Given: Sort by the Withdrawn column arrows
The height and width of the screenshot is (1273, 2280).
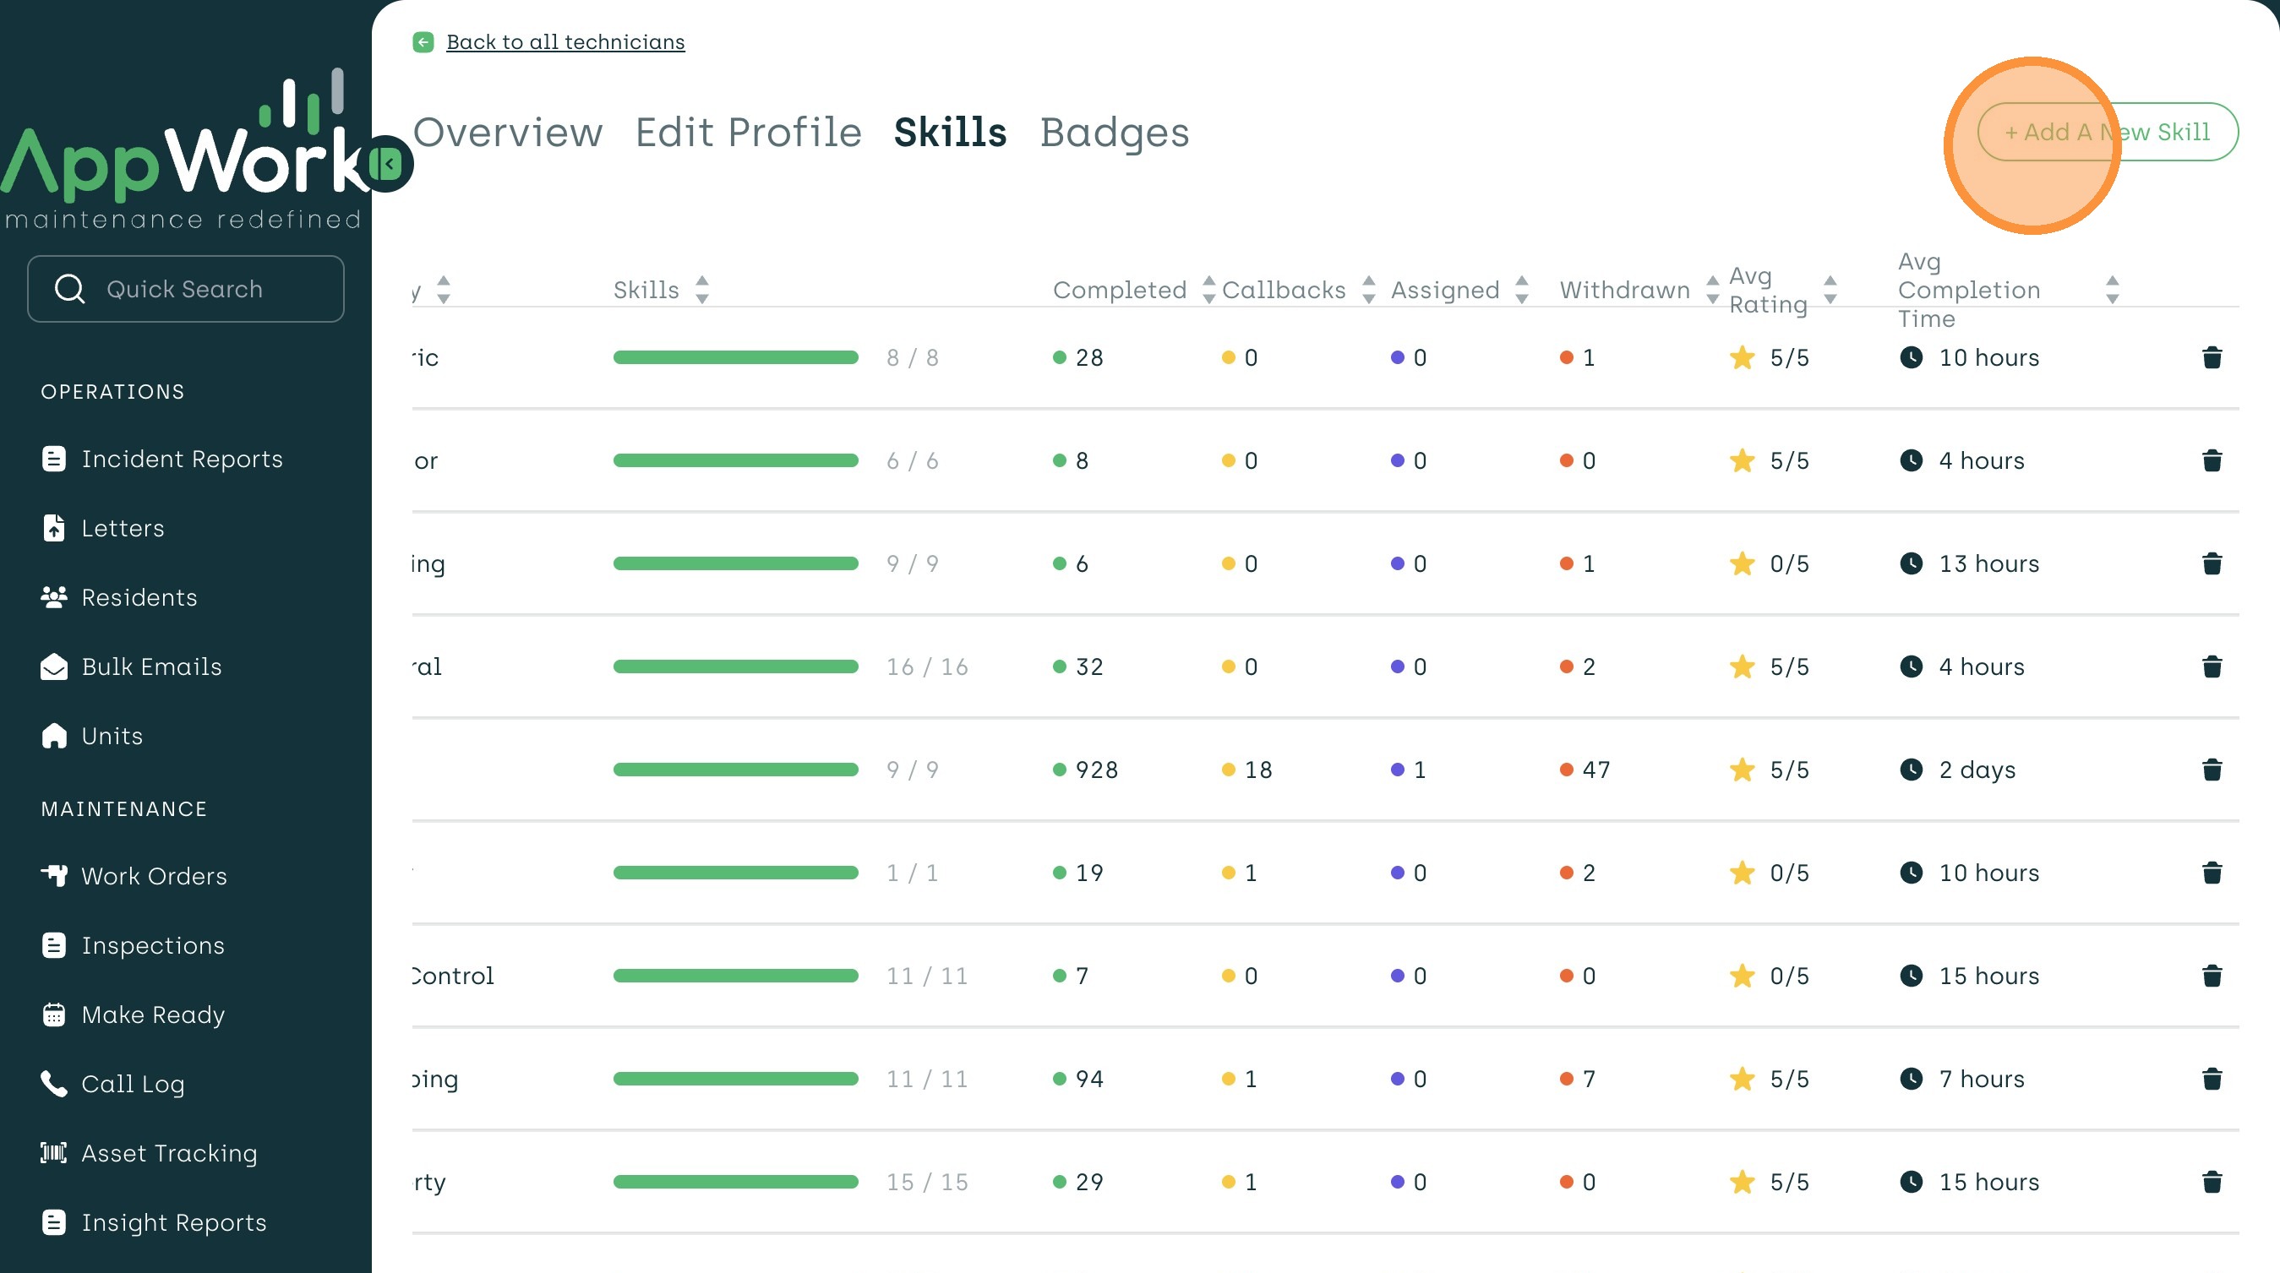Looking at the screenshot, I should click(x=1712, y=289).
